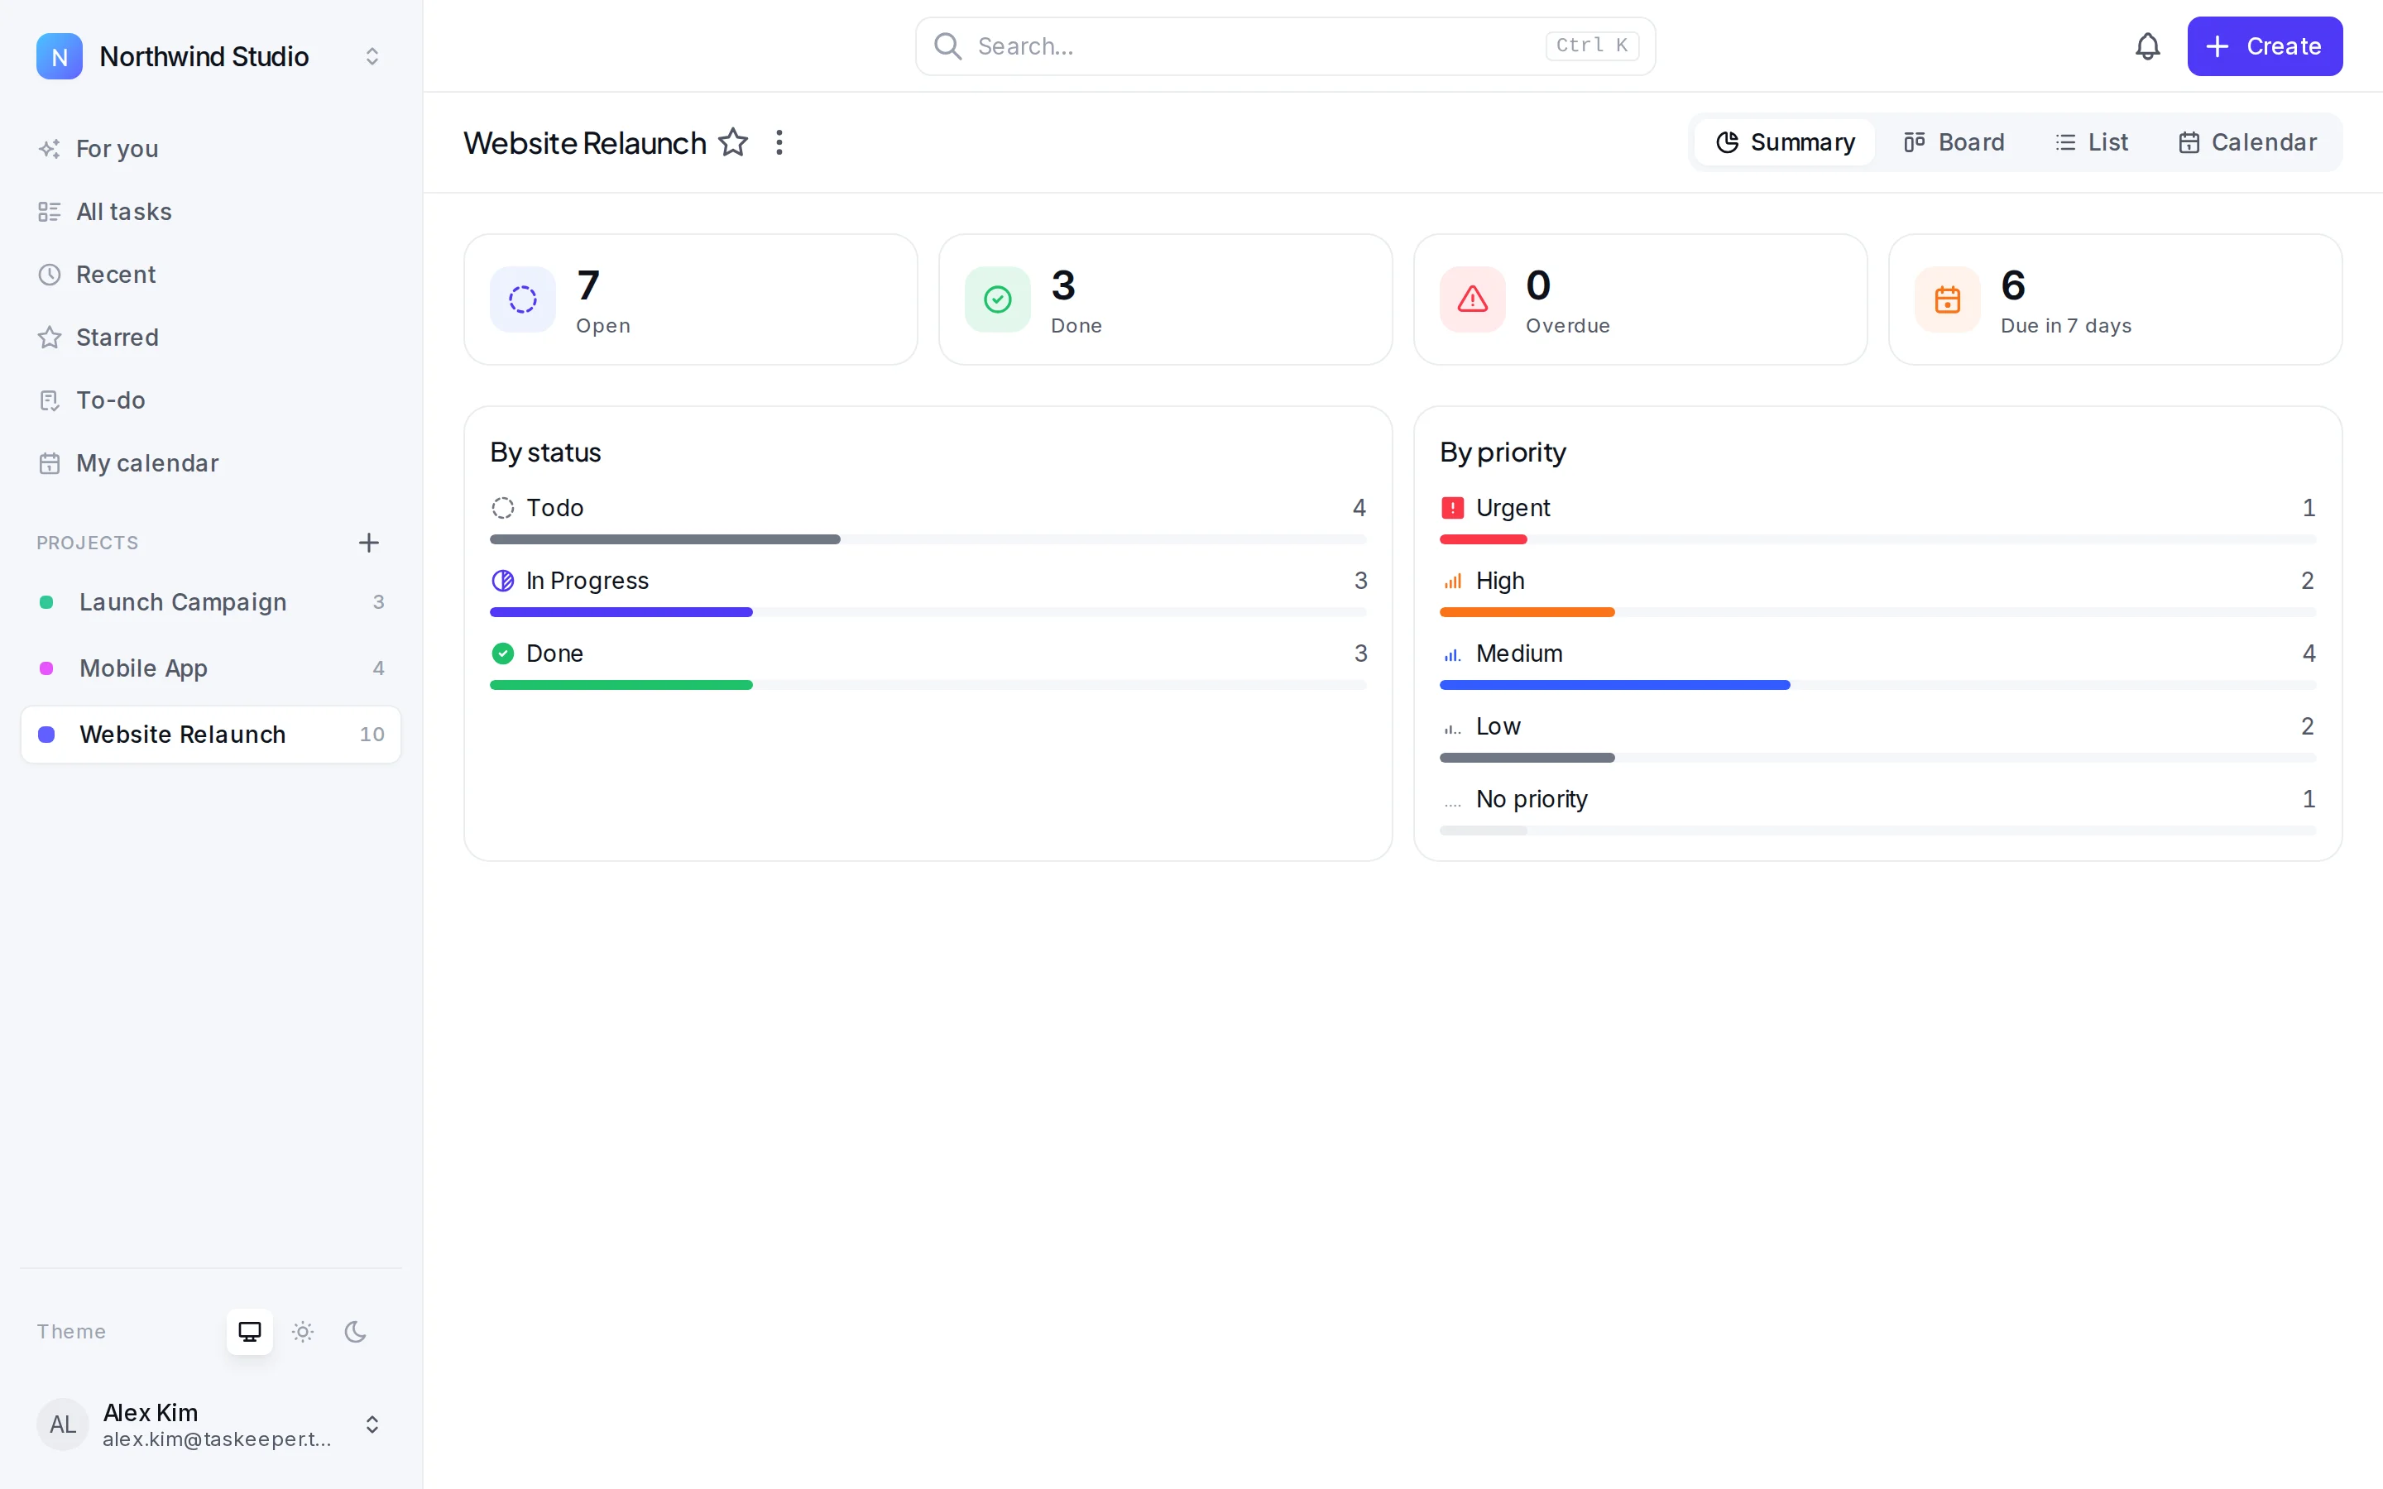
Task: Open the notifications bell
Action: [x=2148, y=46]
